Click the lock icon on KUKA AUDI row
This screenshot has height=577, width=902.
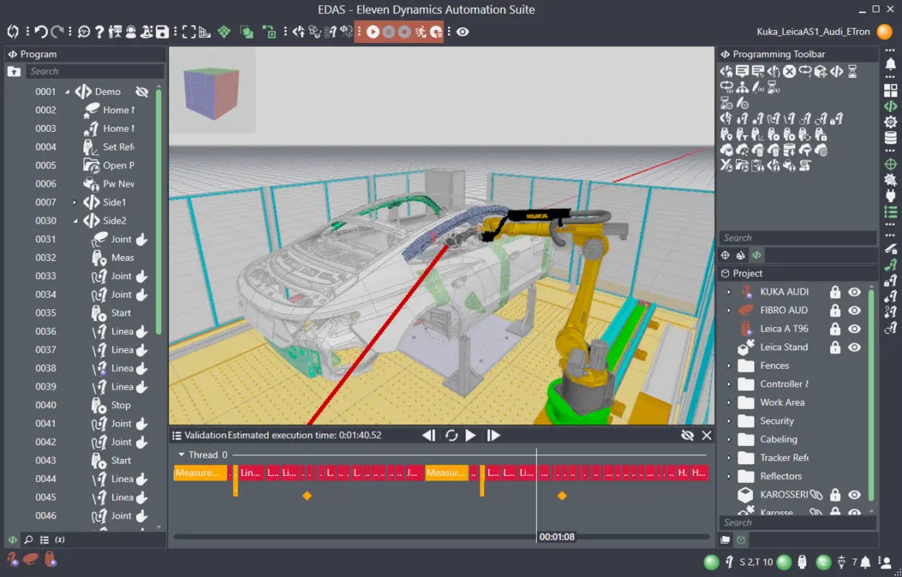tap(835, 292)
